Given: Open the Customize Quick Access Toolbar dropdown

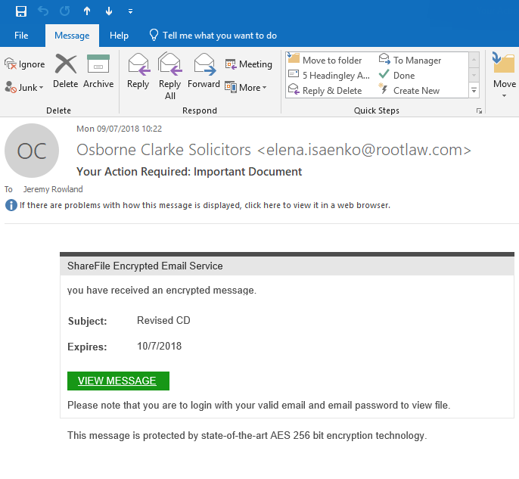Looking at the screenshot, I should click(130, 11).
